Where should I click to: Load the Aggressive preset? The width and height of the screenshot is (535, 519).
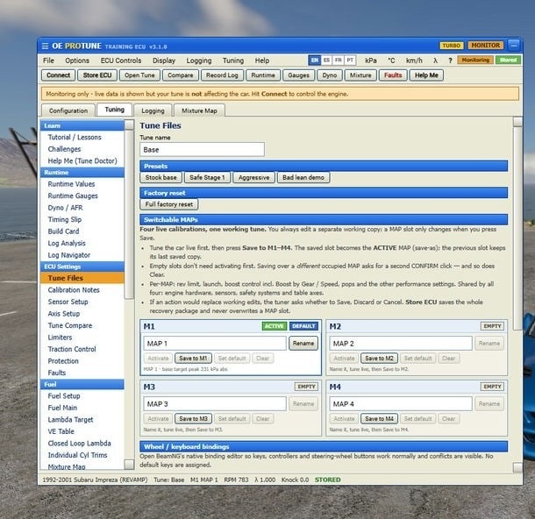click(253, 177)
